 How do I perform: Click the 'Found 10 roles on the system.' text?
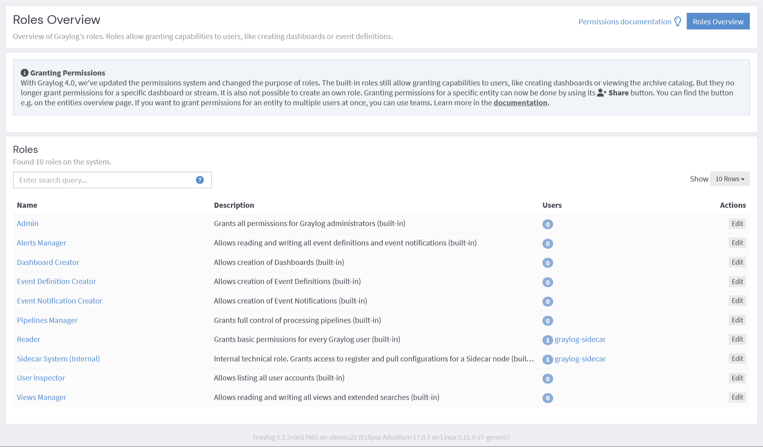click(62, 162)
